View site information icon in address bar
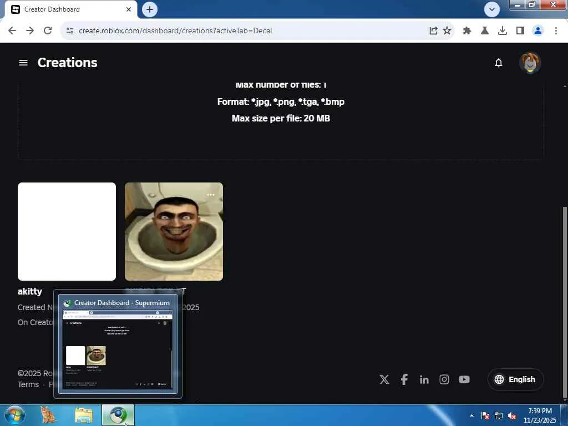568x426 pixels. (x=70, y=31)
